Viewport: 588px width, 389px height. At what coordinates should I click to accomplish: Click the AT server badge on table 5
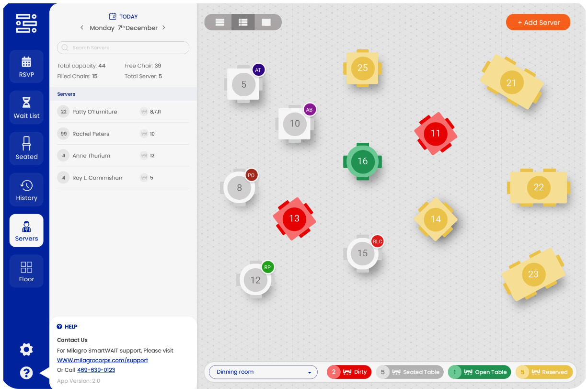coord(258,70)
